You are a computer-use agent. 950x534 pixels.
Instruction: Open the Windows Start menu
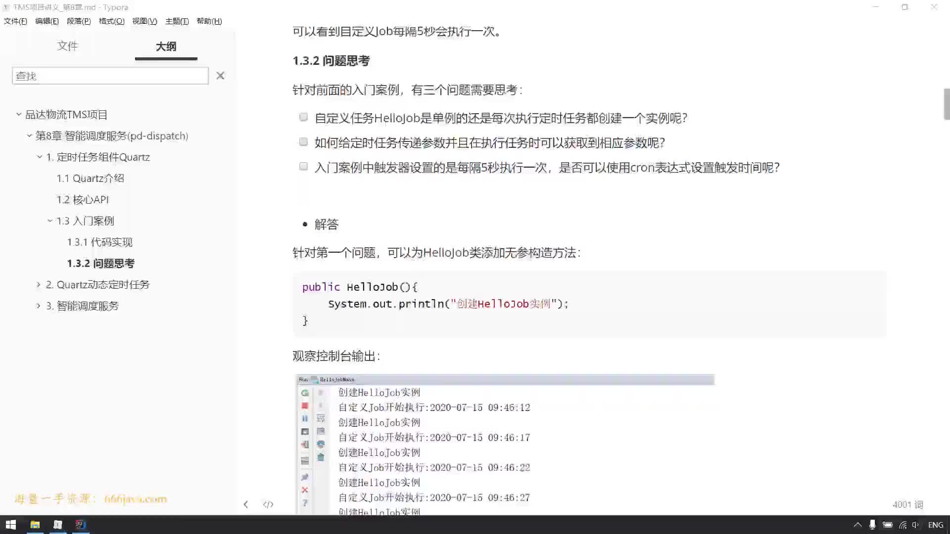tap(10, 525)
